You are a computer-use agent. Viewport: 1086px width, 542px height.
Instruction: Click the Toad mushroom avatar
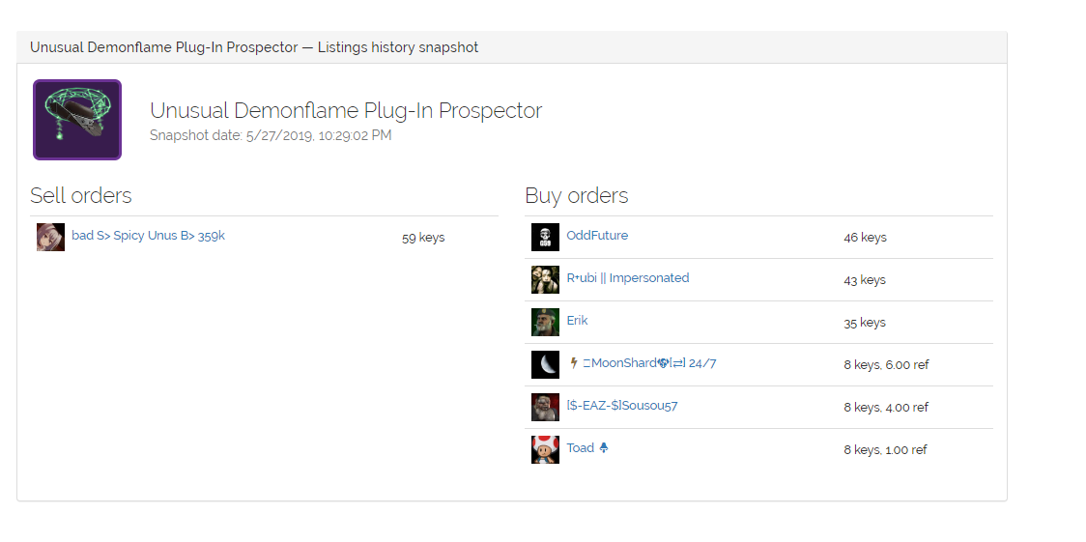[545, 449]
